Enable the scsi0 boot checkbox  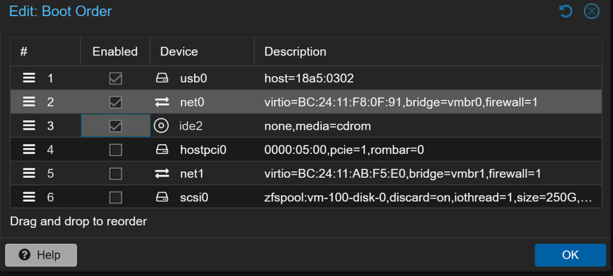pyautogui.click(x=116, y=197)
